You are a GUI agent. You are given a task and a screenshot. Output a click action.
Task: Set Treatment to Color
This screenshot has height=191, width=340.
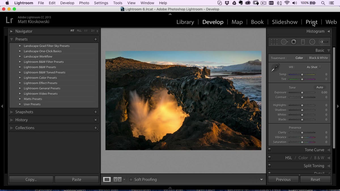pyautogui.click(x=299, y=58)
